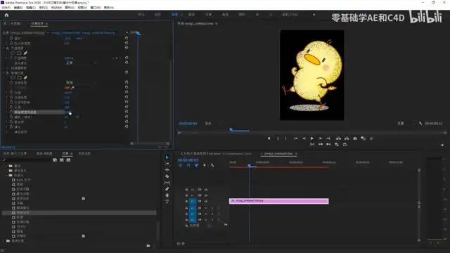Toggle A1 track targeting
450x253 pixels.
click(x=193, y=208)
